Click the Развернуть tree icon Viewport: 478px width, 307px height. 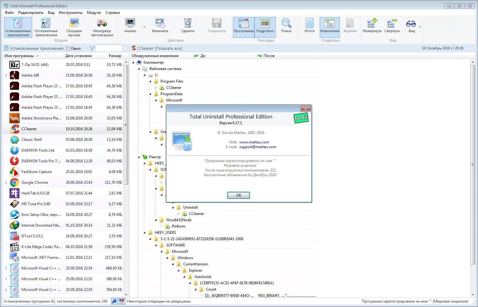(372, 25)
